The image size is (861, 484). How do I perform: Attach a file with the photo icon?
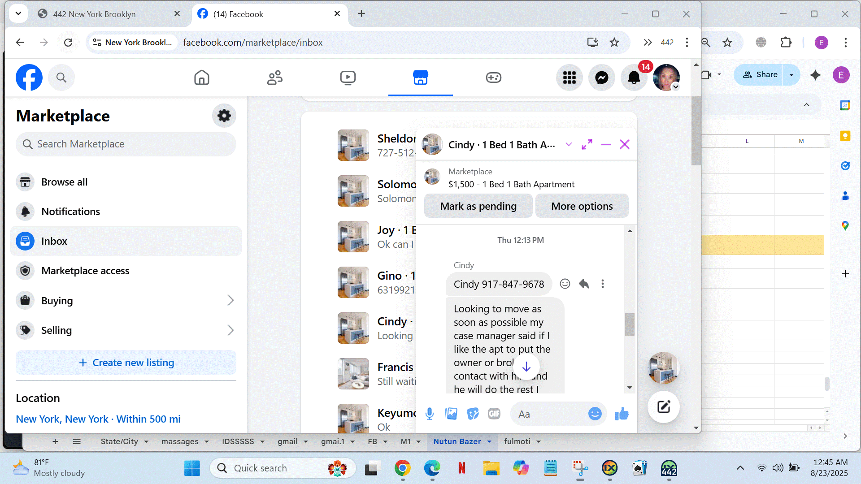tap(451, 414)
